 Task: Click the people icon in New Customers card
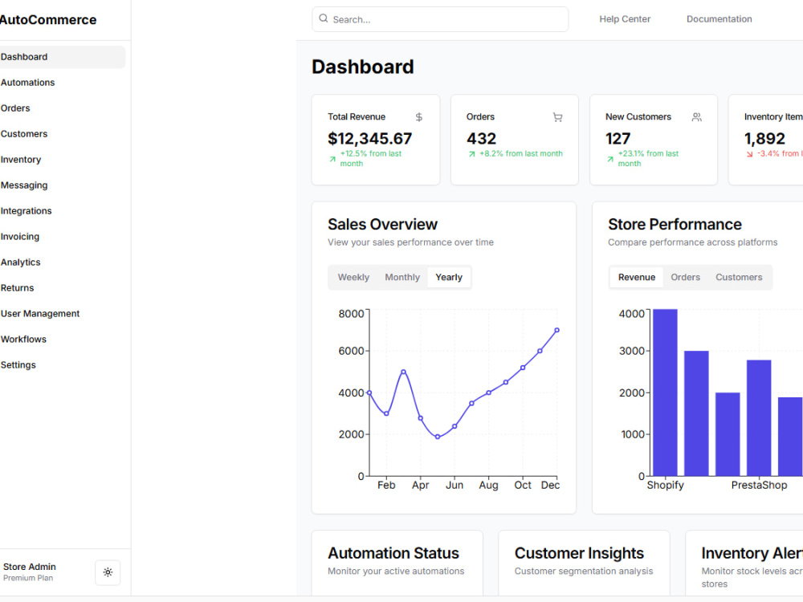696,117
